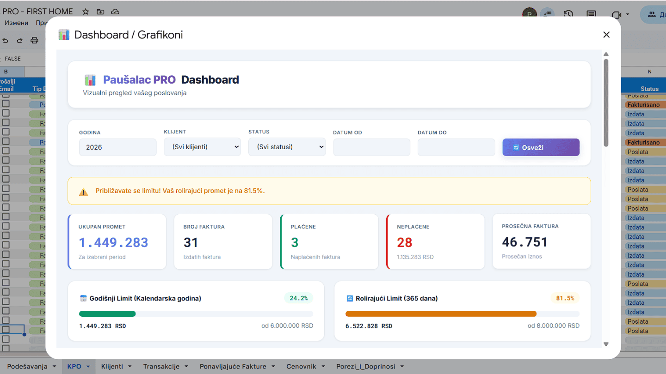Click the Prosečna faktura card
Viewport: 666px width, 374px height.
[x=542, y=241]
